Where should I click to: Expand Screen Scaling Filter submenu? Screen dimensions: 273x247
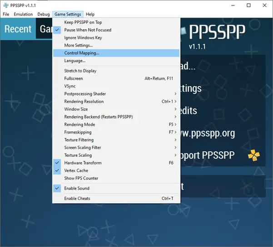116,148
